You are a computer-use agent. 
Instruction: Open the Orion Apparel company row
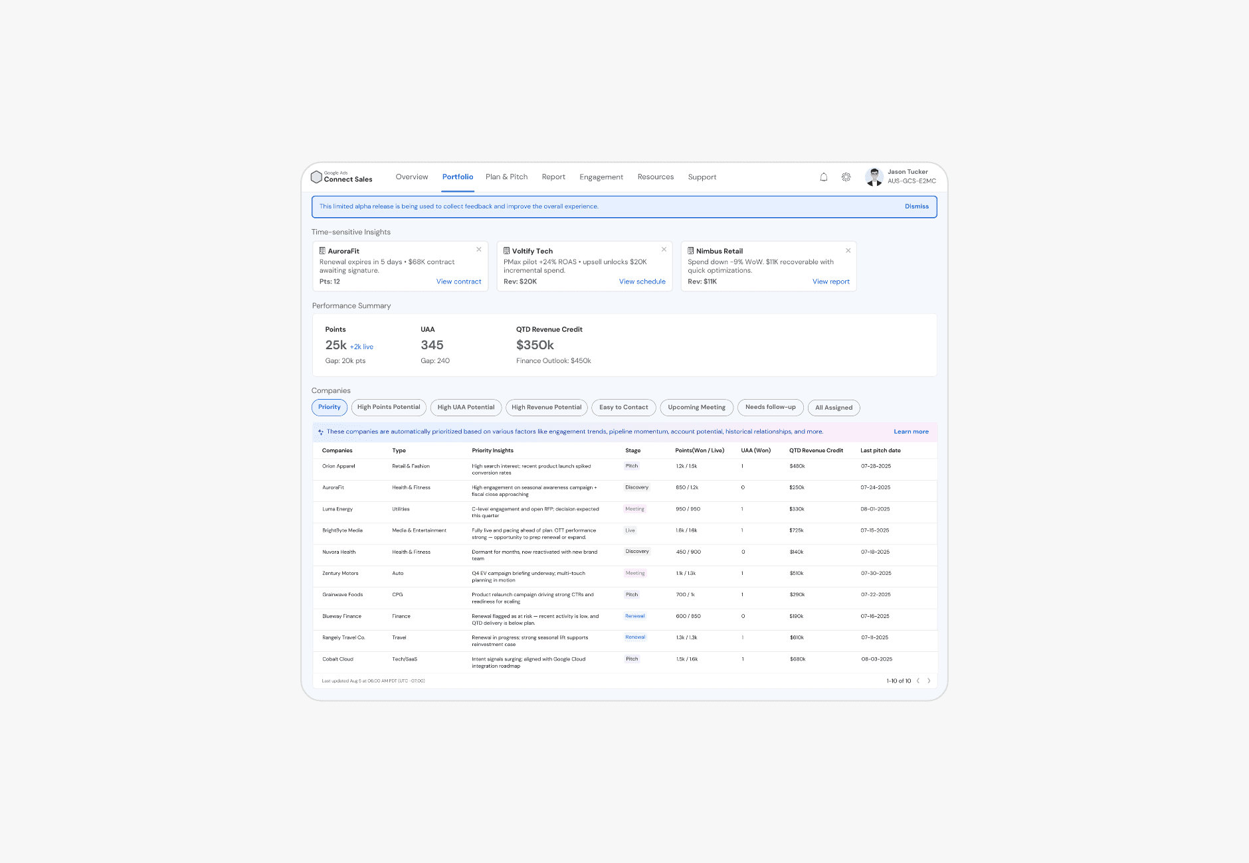coord(624,469)
